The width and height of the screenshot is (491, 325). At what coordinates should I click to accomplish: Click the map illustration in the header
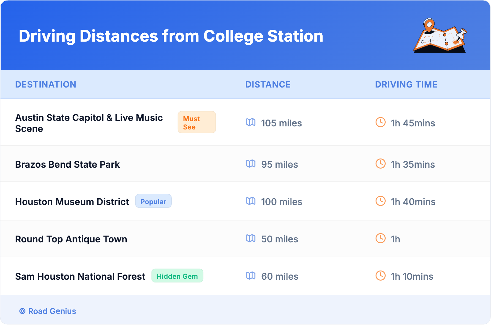440,36
